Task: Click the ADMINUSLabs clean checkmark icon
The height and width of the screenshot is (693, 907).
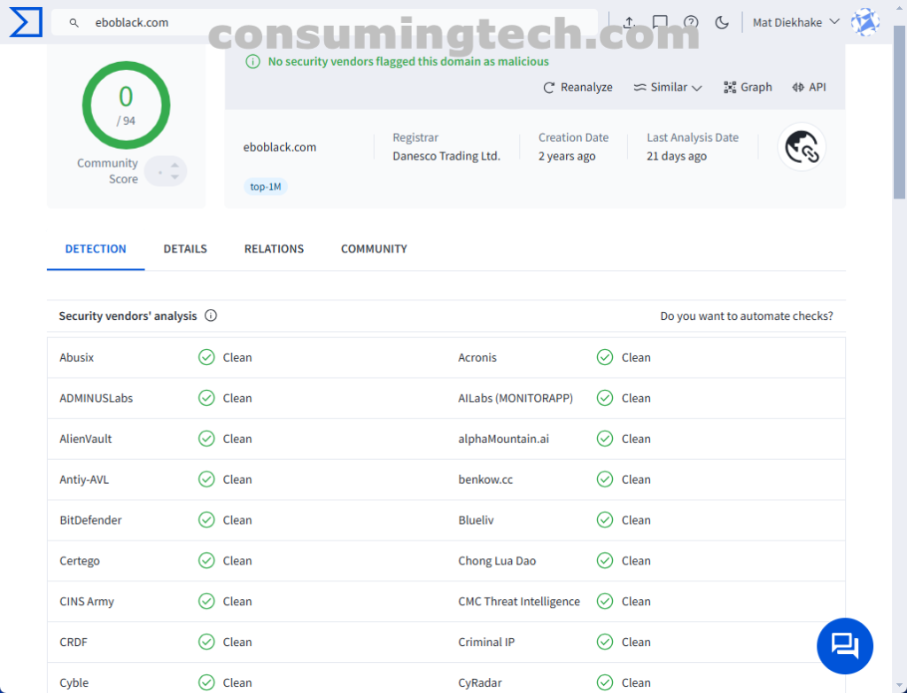Action: [206, 398]
